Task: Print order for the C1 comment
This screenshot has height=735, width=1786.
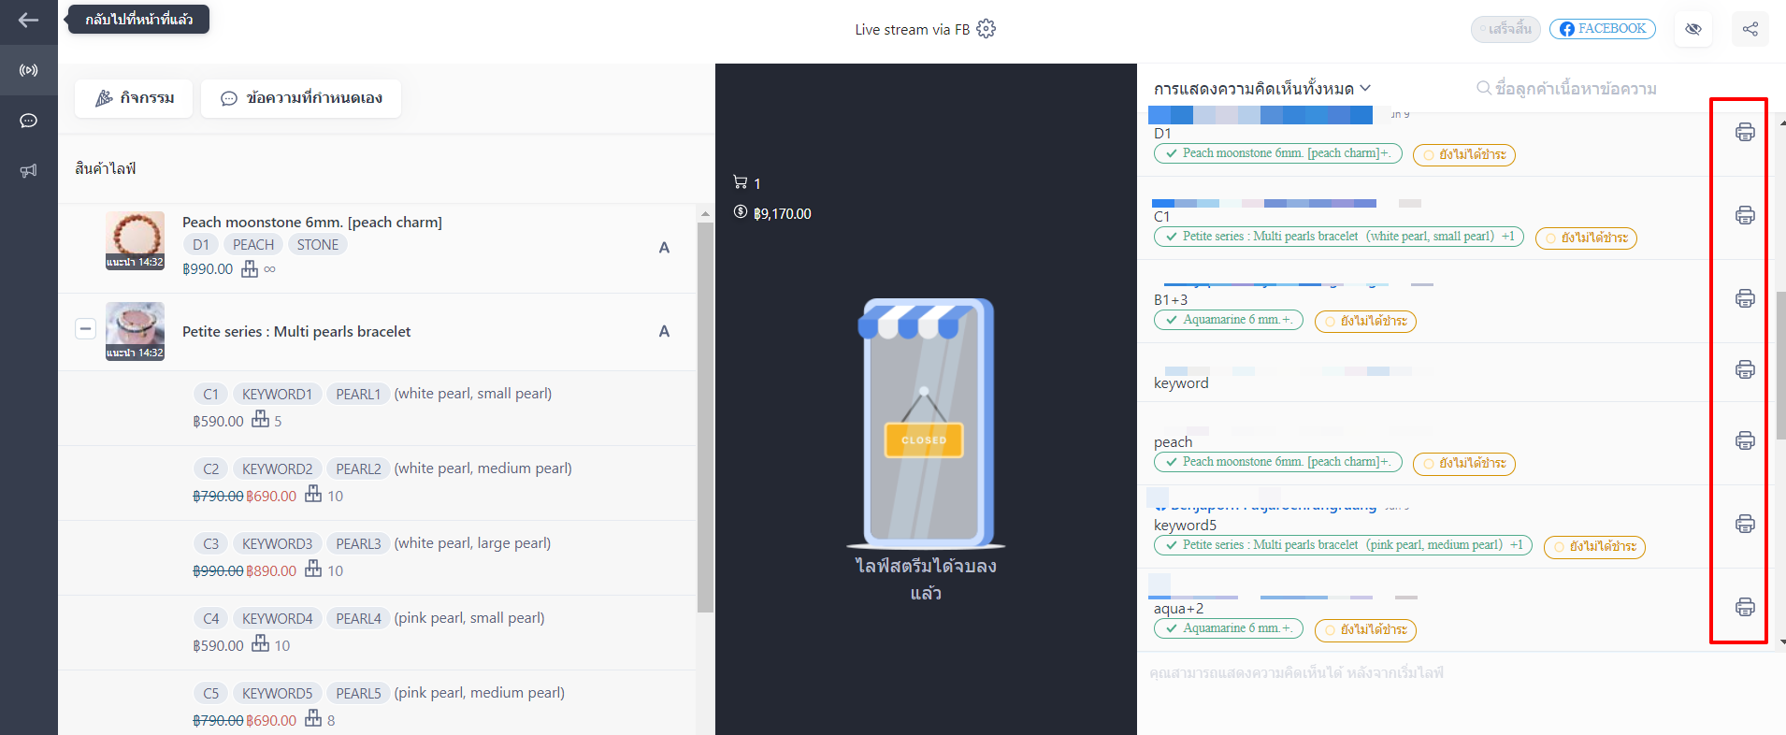Action: (1745, 215)
